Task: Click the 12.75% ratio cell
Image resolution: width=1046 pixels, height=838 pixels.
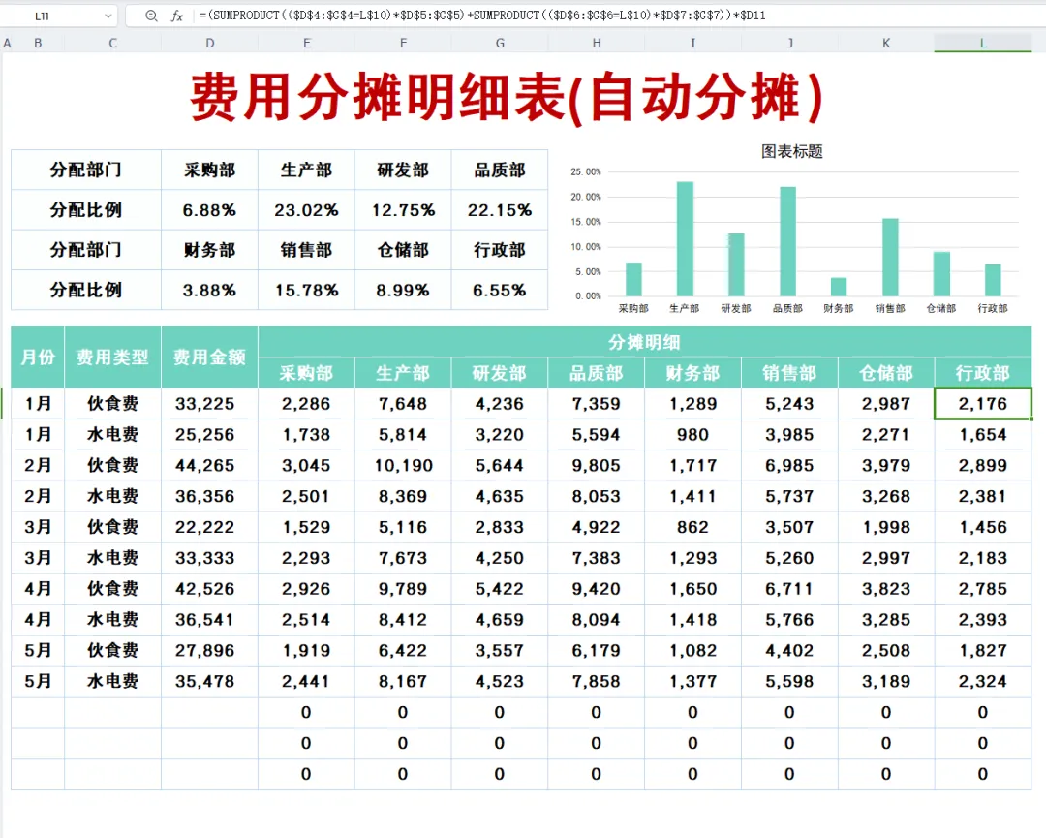Action: (x=403, y=210)
